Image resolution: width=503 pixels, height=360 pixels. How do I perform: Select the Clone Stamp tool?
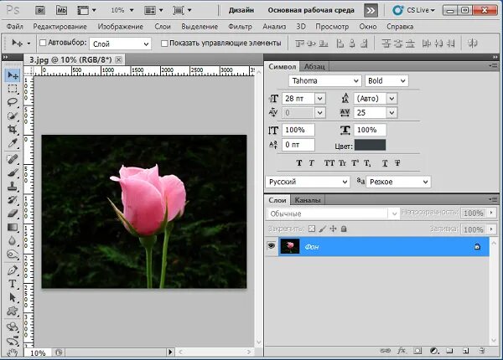(13, 186)
